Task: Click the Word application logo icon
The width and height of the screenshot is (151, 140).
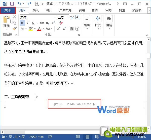Action: click(5, 4)
